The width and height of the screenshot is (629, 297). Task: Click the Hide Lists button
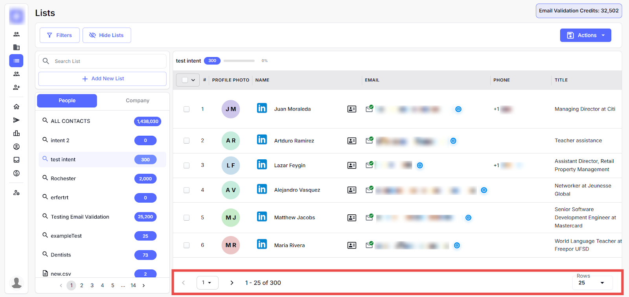(107, 35)
